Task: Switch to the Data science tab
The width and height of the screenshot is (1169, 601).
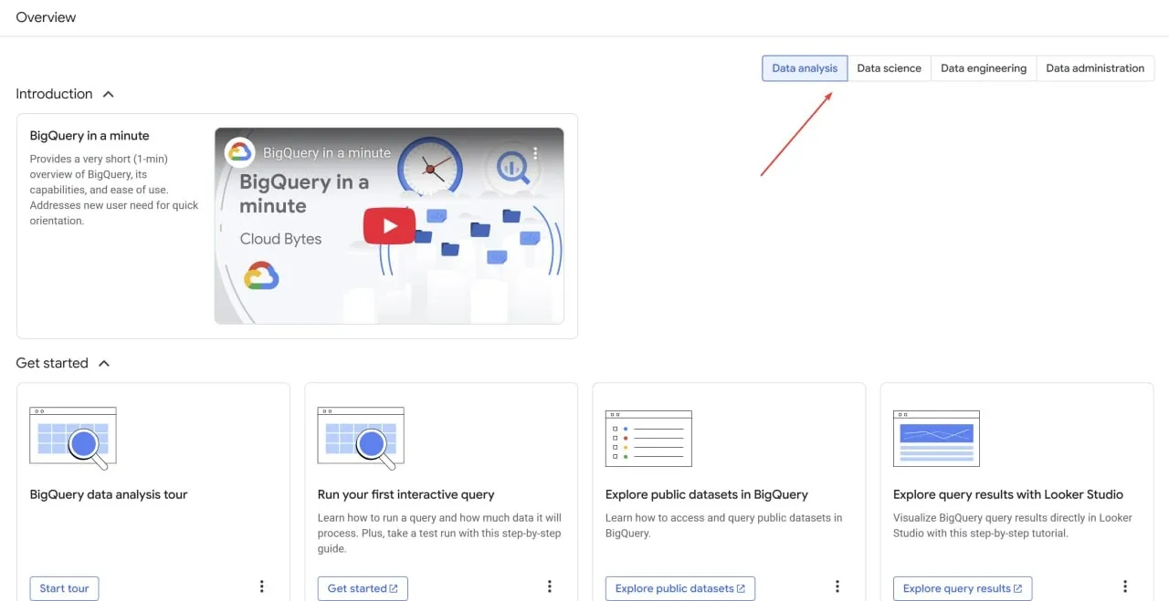Action: [x=889, y=68]
